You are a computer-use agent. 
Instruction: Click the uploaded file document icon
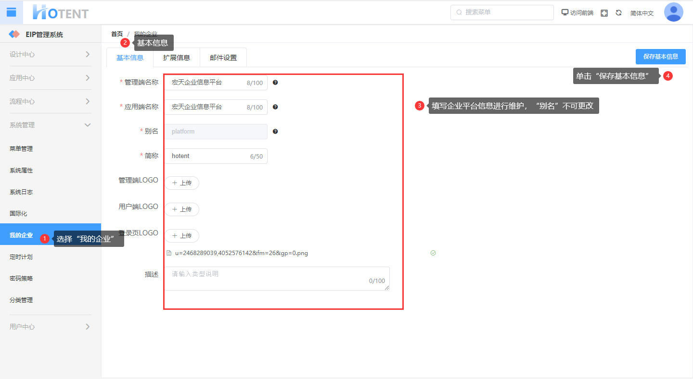[169, 253]
